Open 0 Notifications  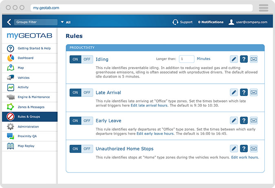point(211,22)
